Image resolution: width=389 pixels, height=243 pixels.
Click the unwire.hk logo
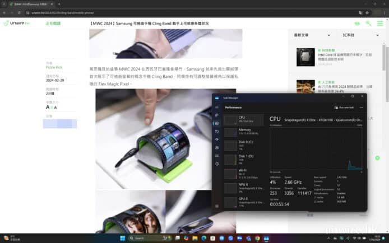pos(16,24)
